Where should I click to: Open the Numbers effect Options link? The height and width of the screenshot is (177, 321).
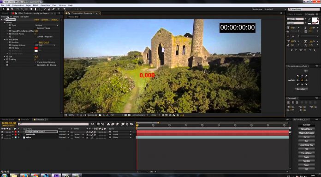tap(45, 20)
